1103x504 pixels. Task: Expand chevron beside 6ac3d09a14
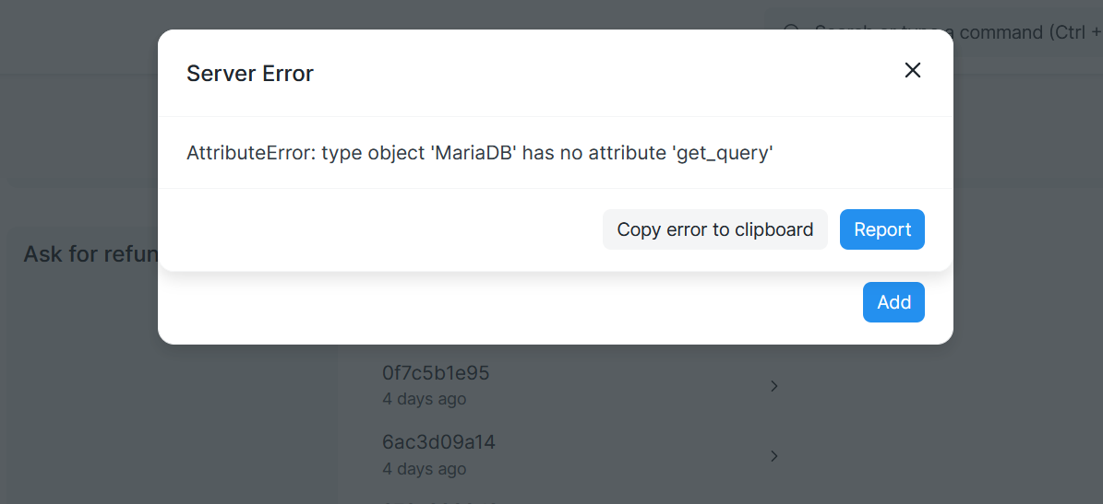(x=773, y=456)
